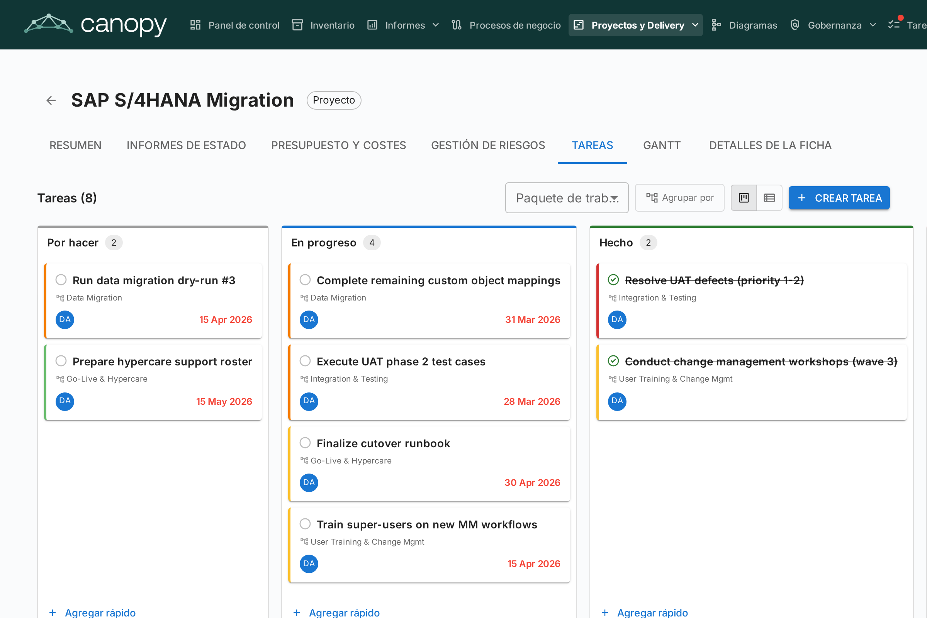Go back using the left arrow icon
This screenshot has height=618, width=927.
[51, 100]
